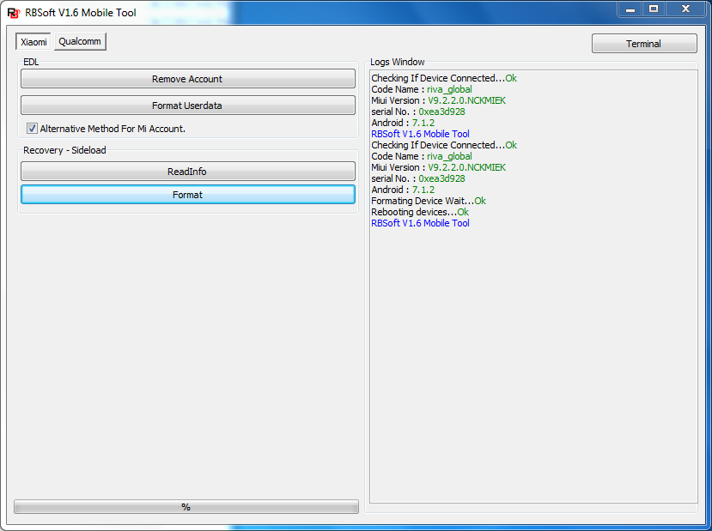The height and width of the screenshot is (531, 712).
Task: Click last blue 'RBSoft V1.6 Mobile Tool' log line
Action: 420,223
